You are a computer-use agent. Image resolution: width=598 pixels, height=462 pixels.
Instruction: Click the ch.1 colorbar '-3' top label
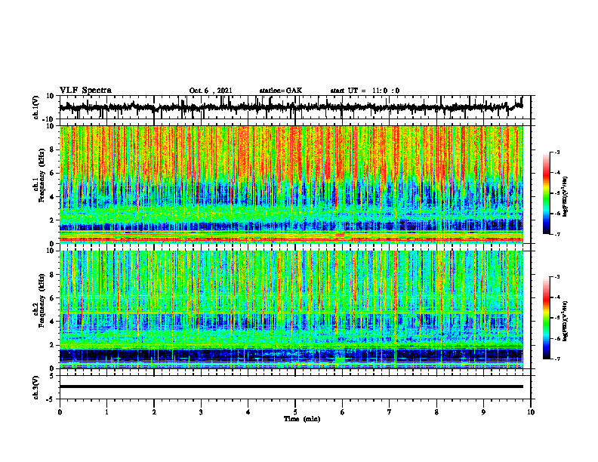556,152
